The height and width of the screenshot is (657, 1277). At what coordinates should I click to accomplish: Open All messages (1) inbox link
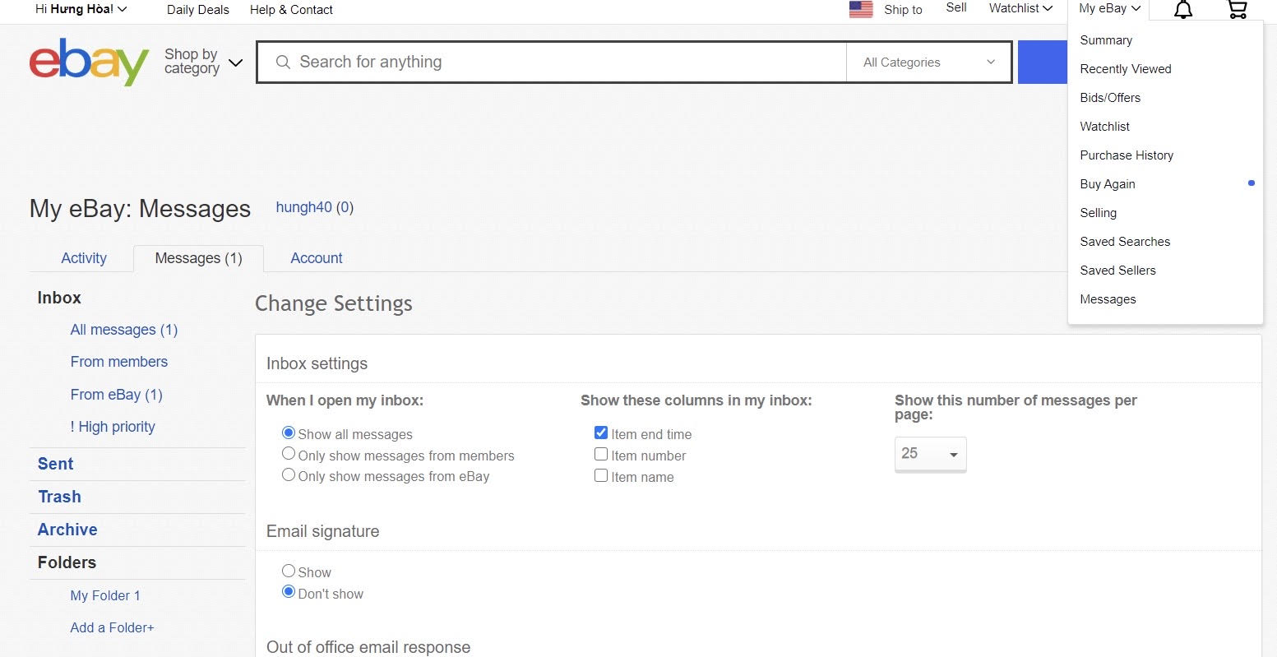(x=124, y=330)
